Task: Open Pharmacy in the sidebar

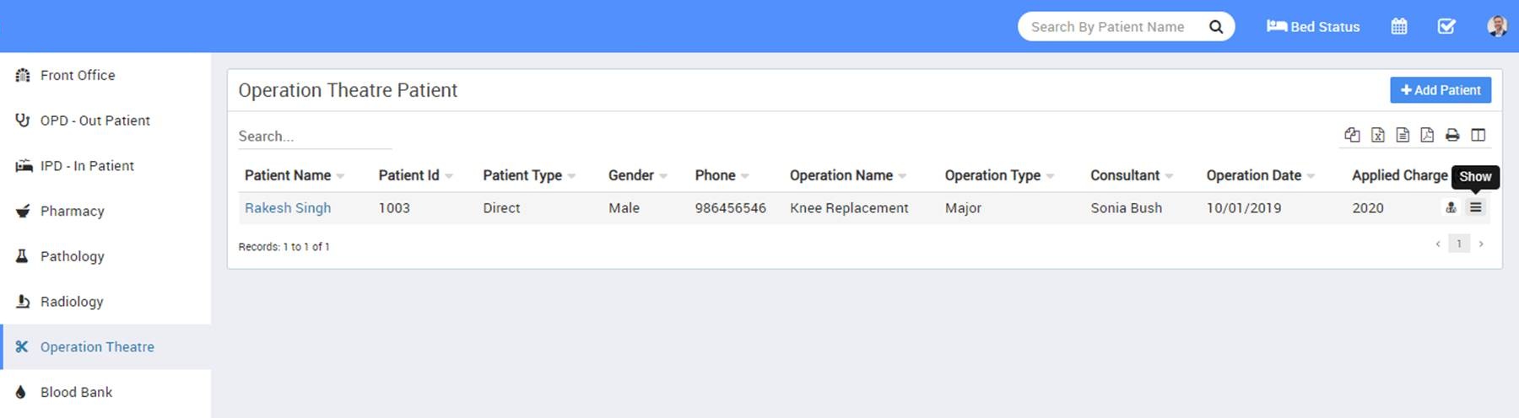Action: 73,211
